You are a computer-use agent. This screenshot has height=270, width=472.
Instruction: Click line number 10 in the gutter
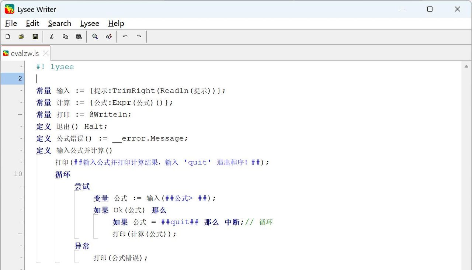18,174
